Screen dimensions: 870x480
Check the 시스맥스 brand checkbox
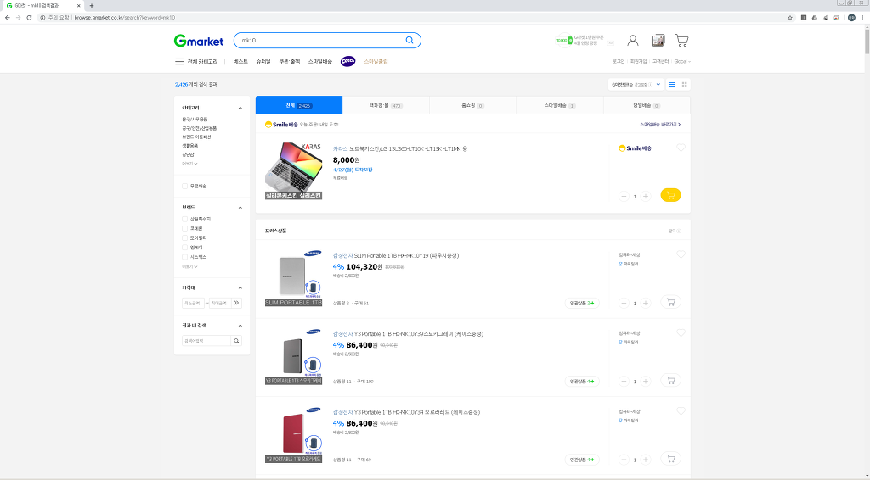(x=184, y=257)
